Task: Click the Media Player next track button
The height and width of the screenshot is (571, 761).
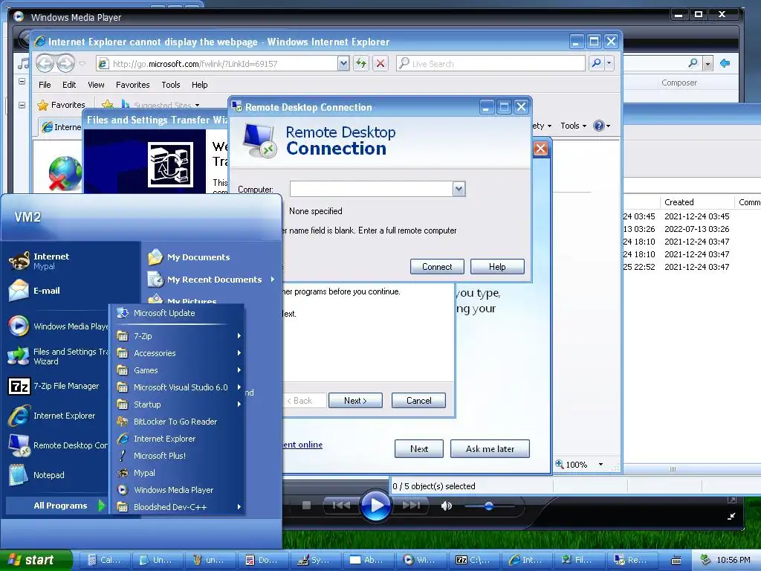Action: click(411, 506)
